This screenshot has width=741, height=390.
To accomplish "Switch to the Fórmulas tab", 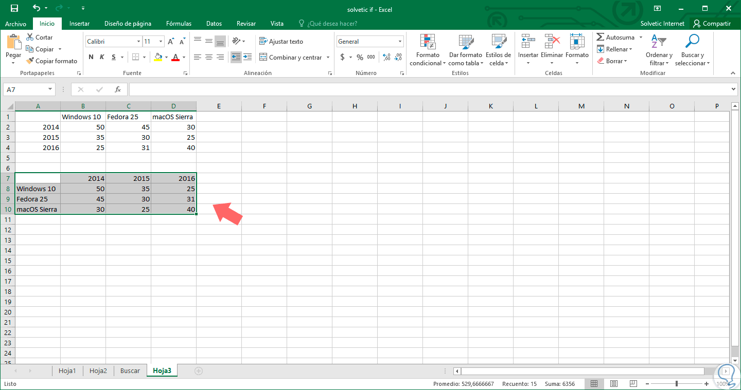I will (x=179, y=24).
